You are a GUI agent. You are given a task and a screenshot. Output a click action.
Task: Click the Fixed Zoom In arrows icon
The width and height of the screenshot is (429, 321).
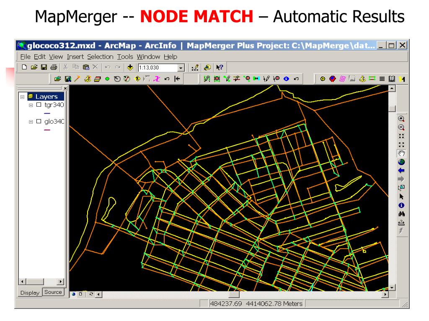coord(401,136)
